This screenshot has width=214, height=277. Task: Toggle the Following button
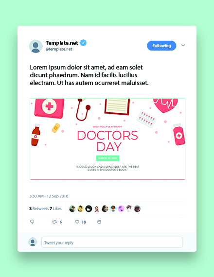[x=161, y=46]
